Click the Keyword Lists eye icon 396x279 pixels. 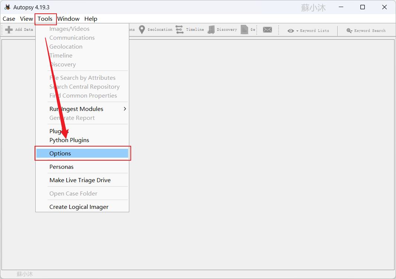click(291, 31)
